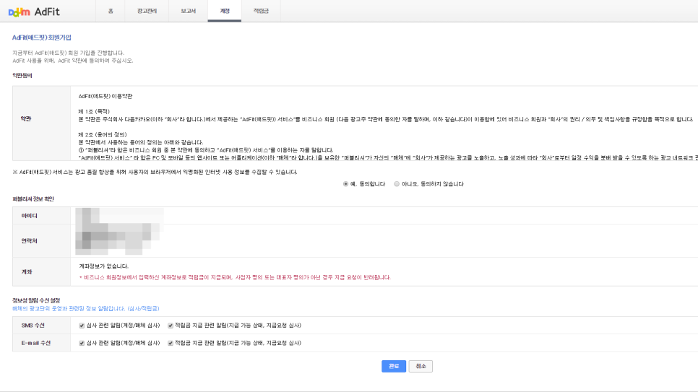Click the '계좌정보가 없습니다.' text

[x=104, y=266]
